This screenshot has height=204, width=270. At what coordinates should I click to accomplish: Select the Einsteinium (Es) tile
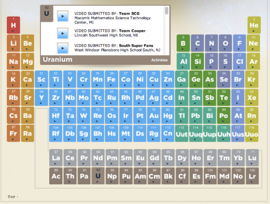[196, 176]
